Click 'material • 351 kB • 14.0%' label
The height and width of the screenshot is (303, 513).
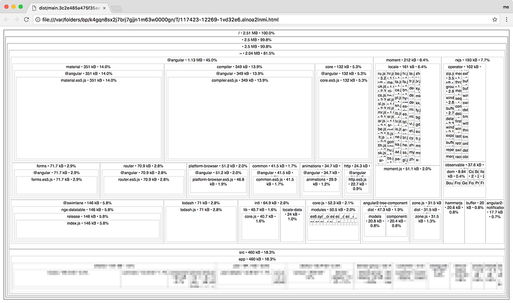point(88,67)
